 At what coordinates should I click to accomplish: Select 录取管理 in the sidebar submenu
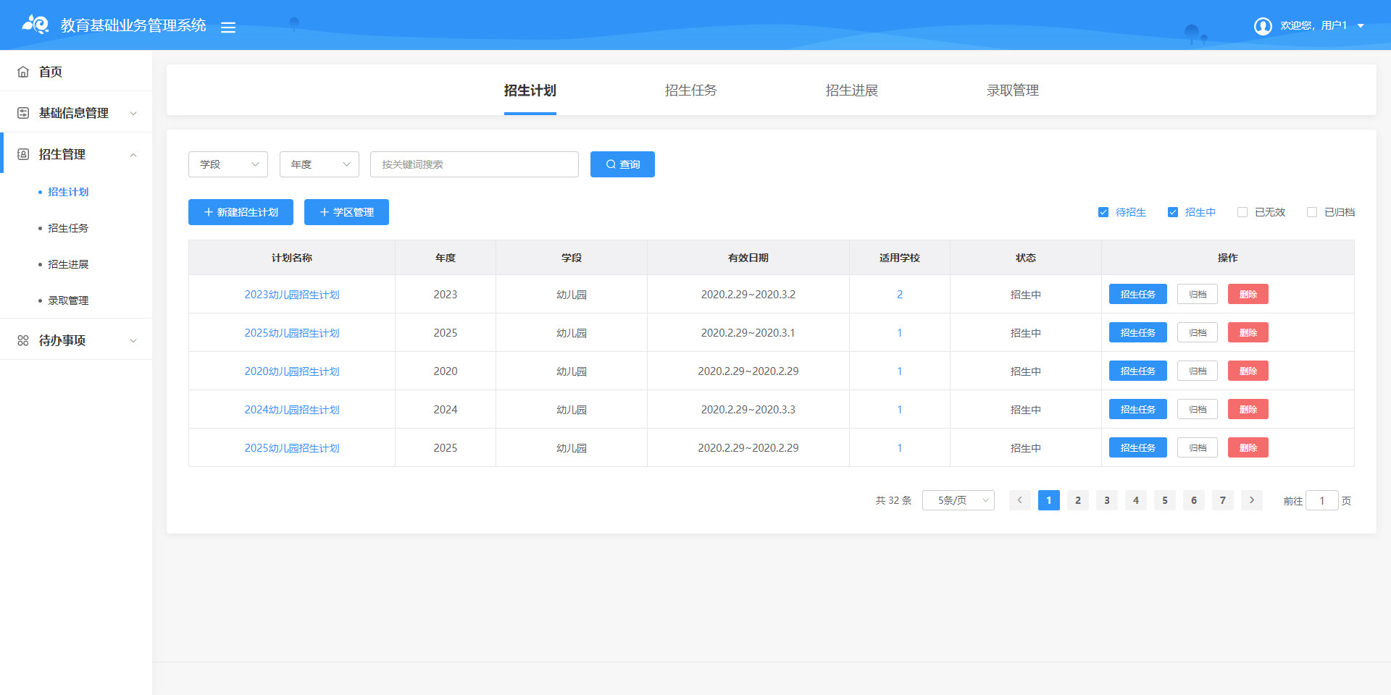click(x=68, y=300)
